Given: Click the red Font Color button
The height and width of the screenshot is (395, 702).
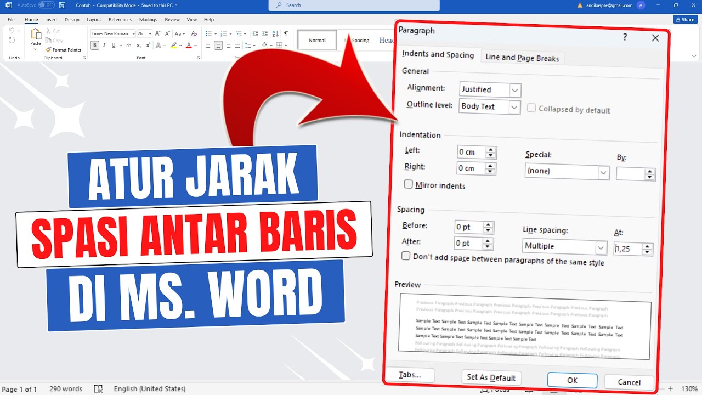Looking at the screenshot, I should [x=189, y=46].
